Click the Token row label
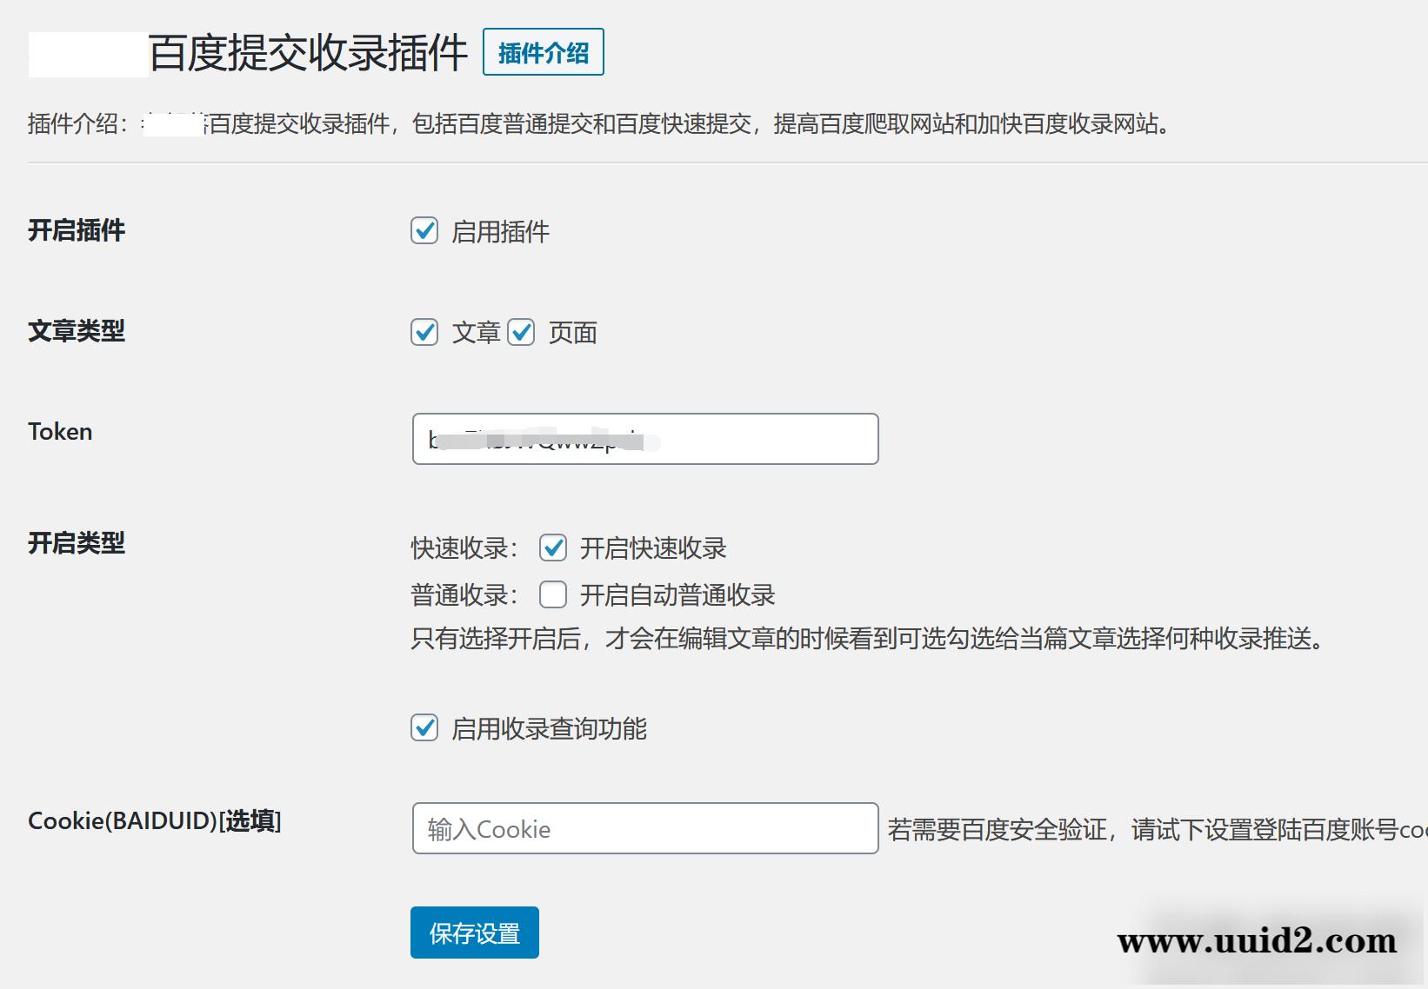 [x=59, y=432]
